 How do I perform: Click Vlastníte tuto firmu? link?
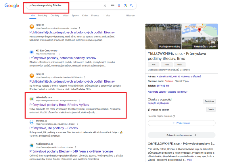tap(177, 92)
